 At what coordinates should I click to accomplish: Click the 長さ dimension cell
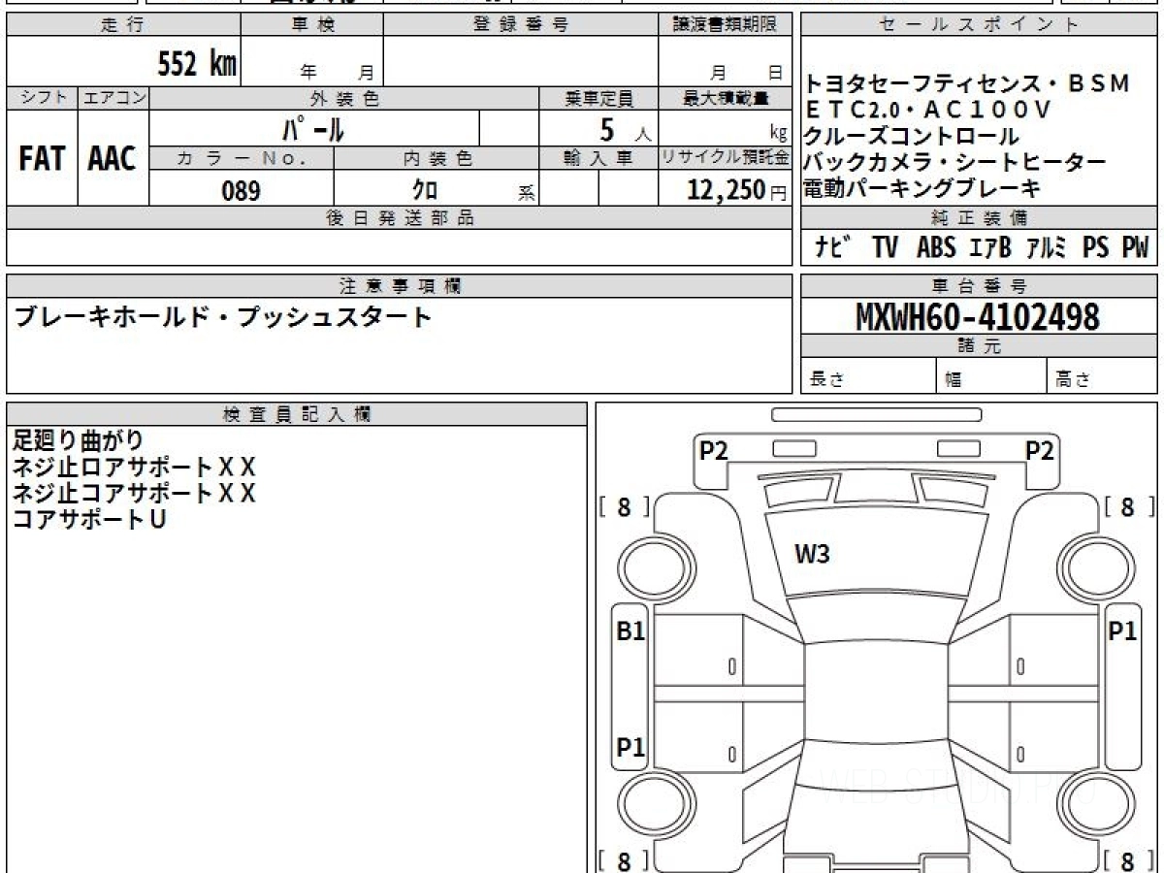(868, 377)
